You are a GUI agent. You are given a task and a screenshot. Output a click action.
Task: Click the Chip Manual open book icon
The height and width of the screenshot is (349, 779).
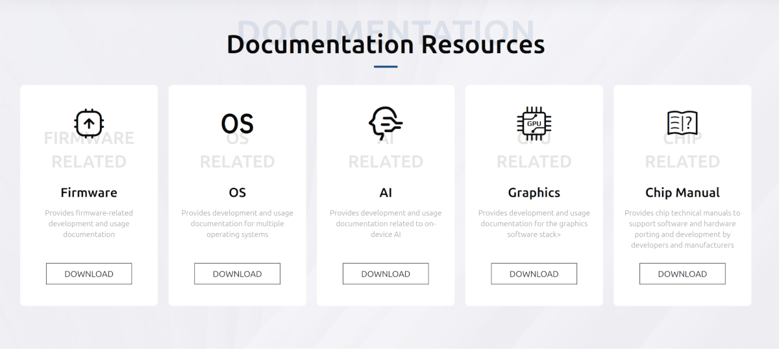pos(682,123)
